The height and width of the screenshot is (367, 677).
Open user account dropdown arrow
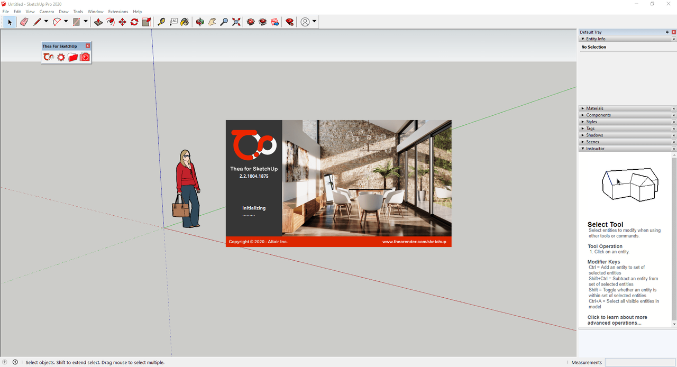point(314,22)
